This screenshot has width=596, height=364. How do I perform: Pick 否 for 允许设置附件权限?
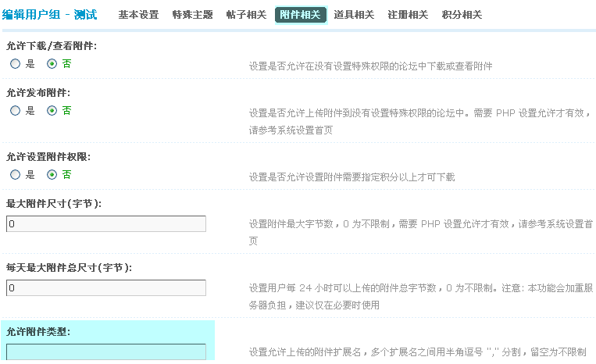click(52, 175)
